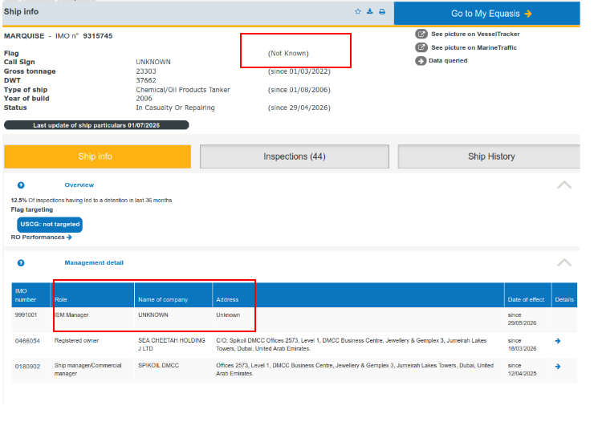Open the Data queried link

pos(448,60)
